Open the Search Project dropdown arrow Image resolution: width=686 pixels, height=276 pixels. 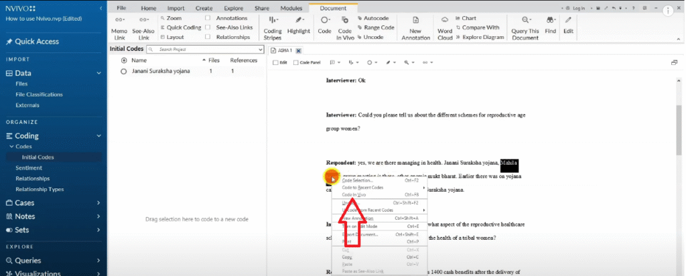tap(261, 50)
